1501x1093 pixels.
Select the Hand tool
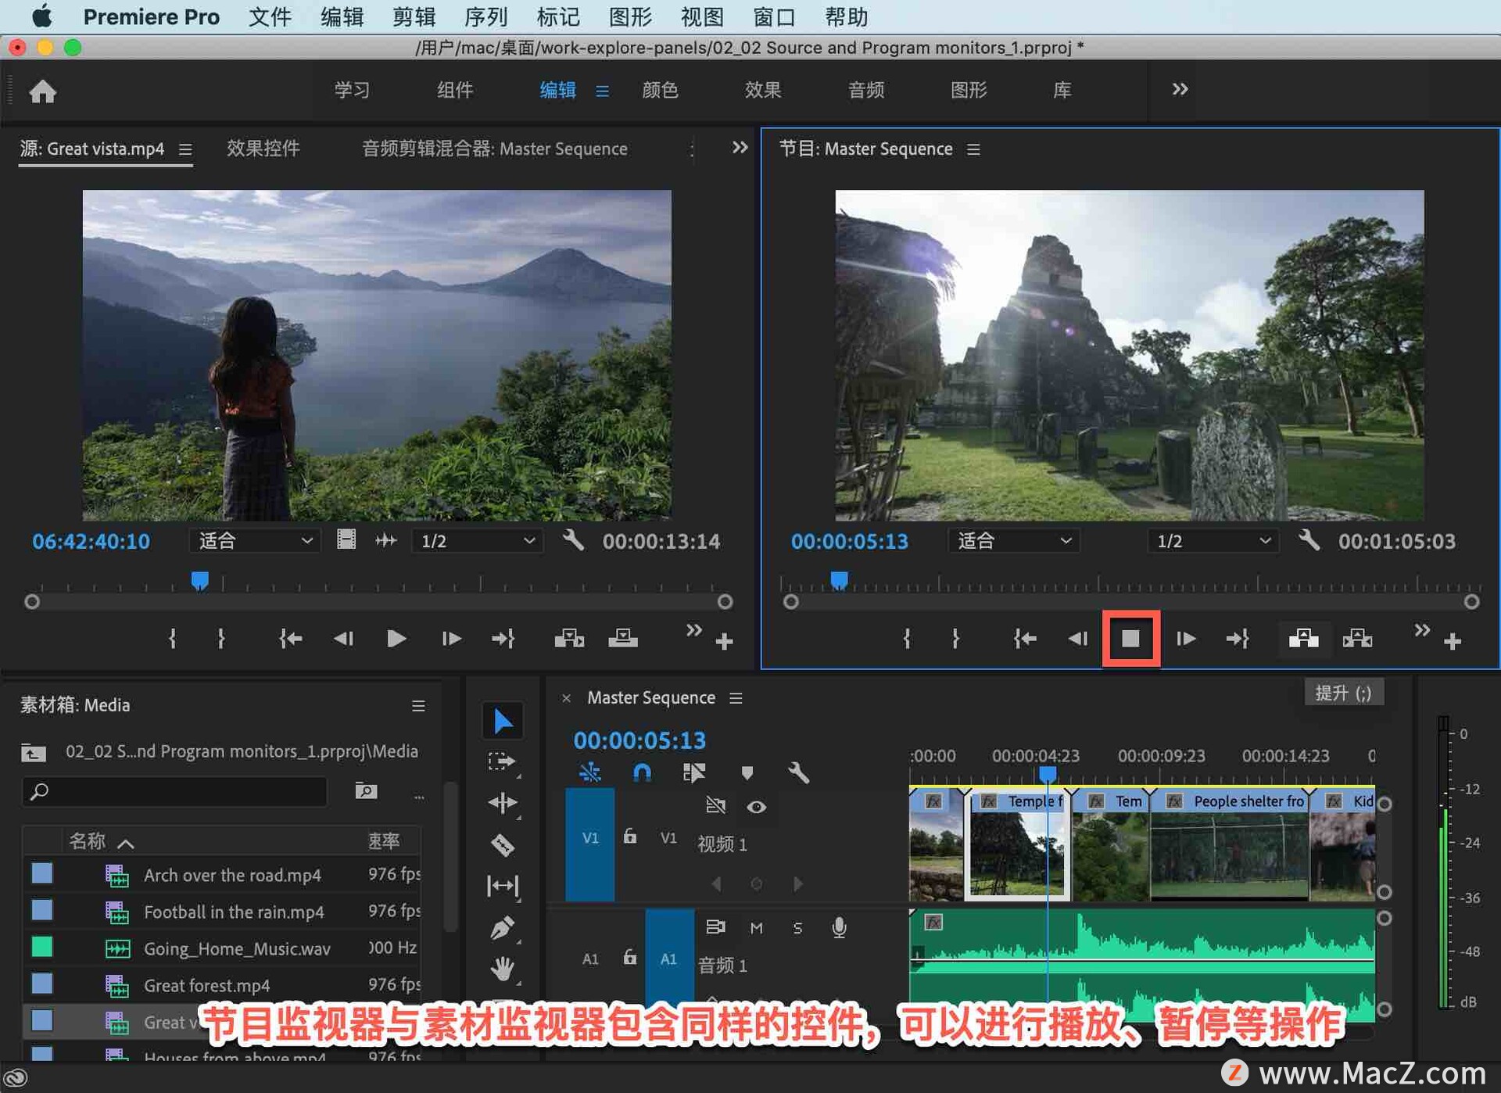(x=502, y=969)
